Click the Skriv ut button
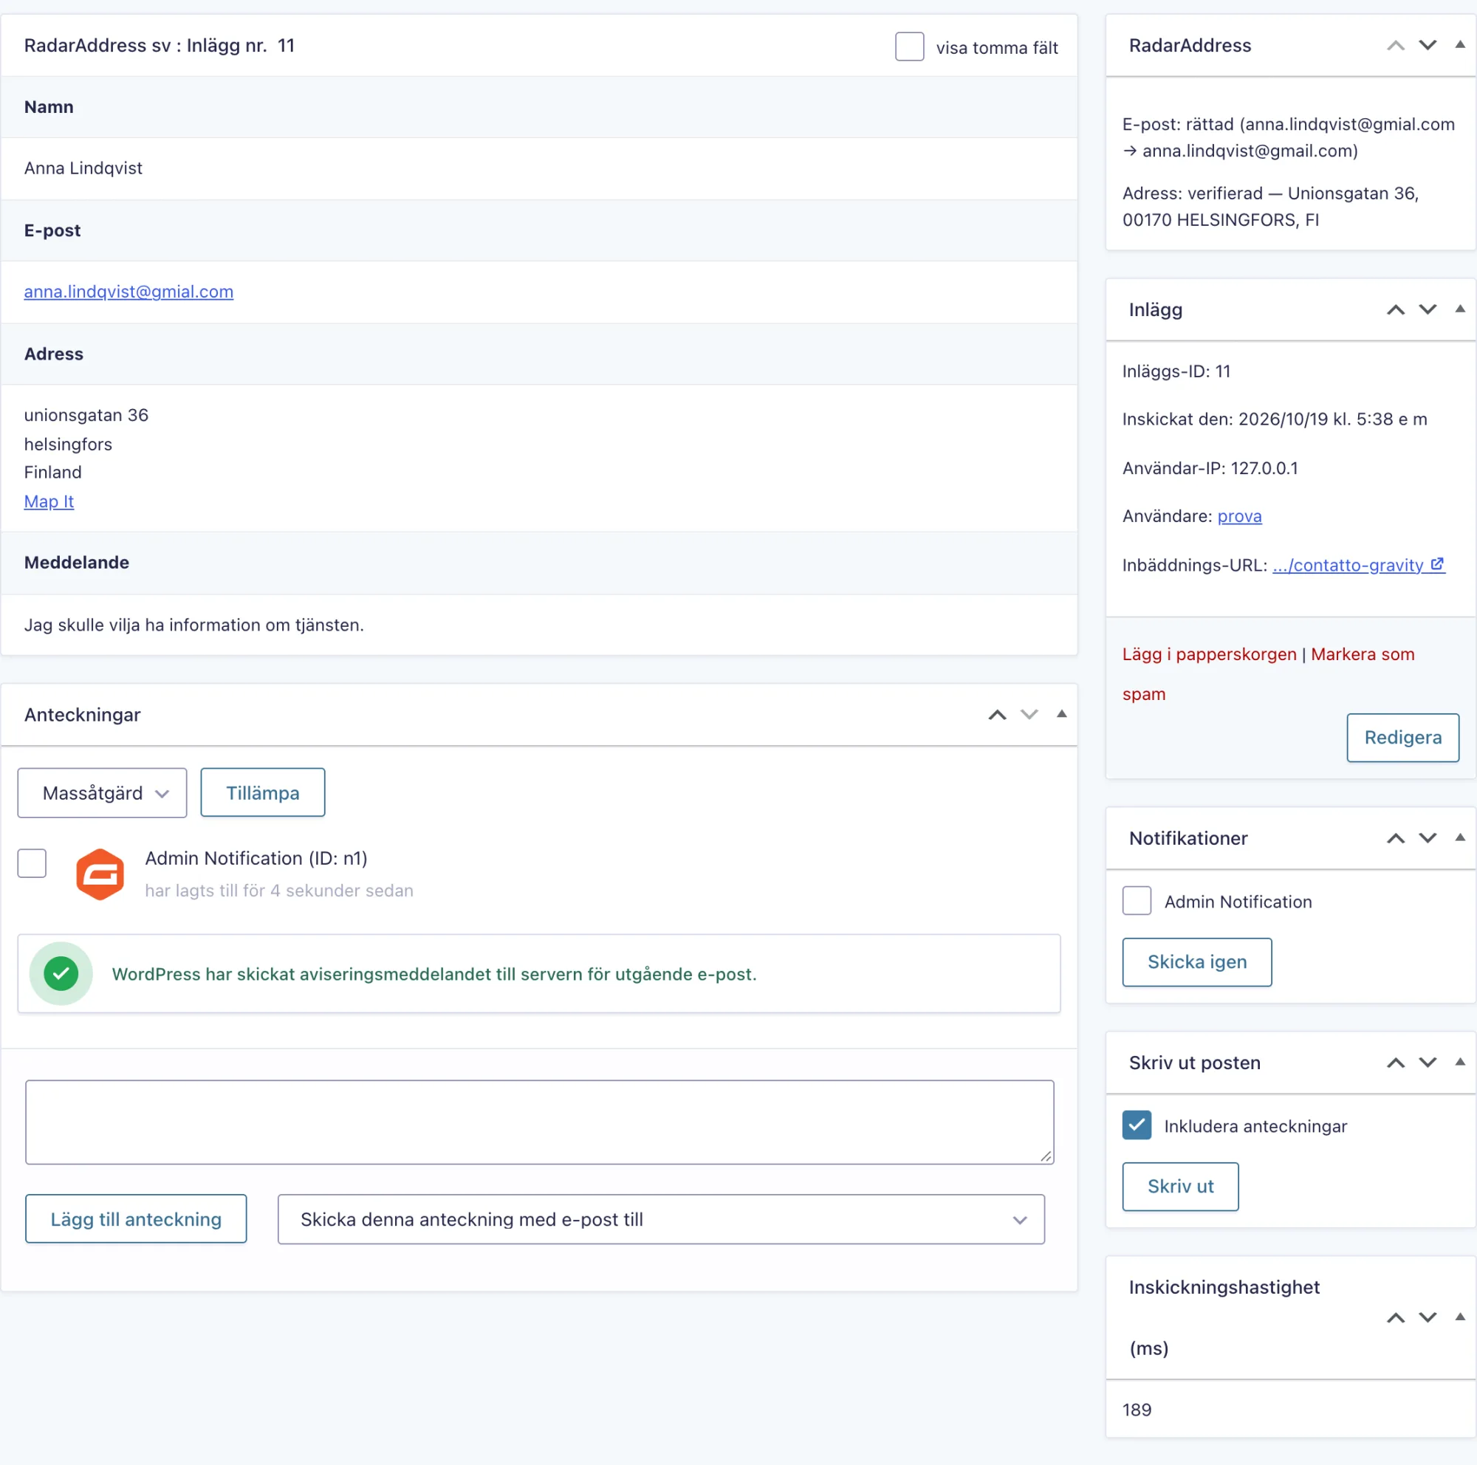The image size is (1477, 1465). 1179,1187
